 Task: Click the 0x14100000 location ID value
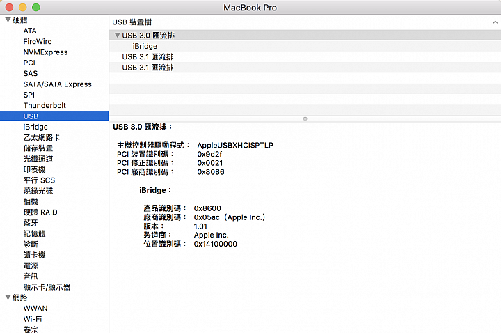[x=215, y=244]
